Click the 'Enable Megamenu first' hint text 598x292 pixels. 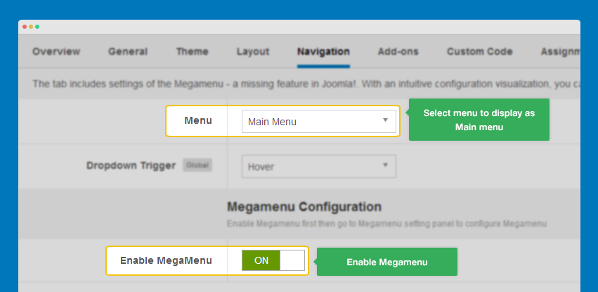[386, 224]
